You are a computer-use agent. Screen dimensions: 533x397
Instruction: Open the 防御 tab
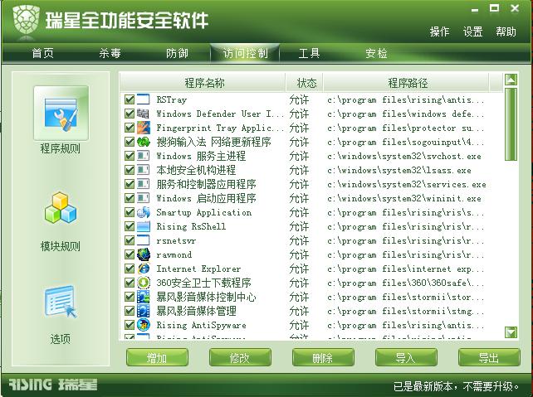pos(177,53)
